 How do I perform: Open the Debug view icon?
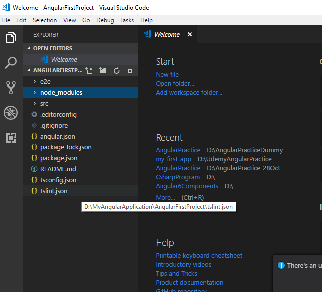tap(11, 113)
